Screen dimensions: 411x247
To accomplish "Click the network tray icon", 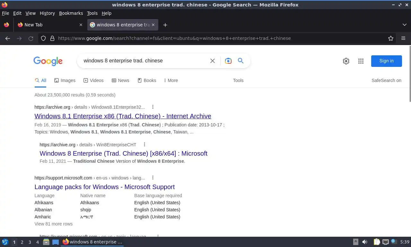I will (x=385, y=242).
